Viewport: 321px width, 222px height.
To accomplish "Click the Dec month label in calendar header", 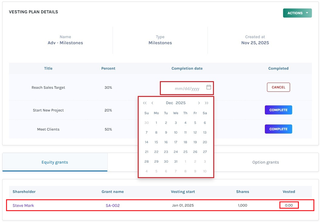I will point(170,103).
